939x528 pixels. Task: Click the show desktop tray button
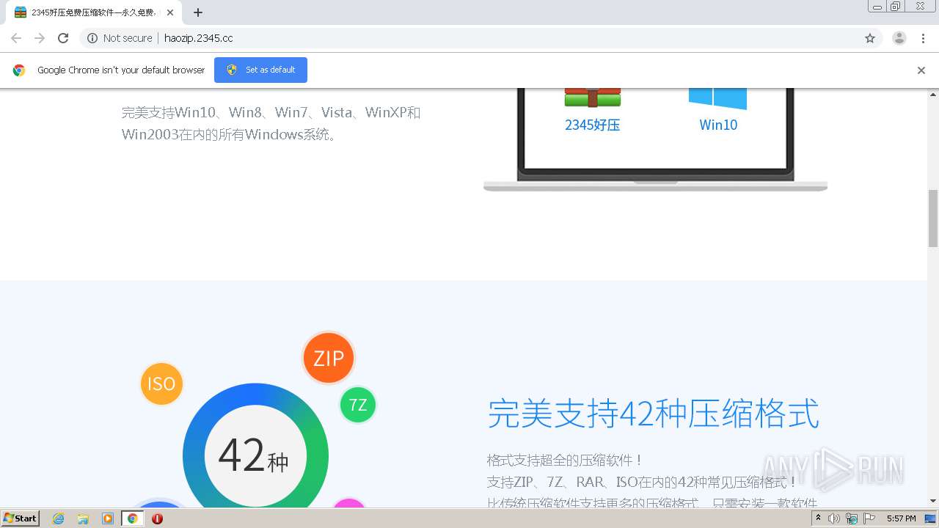point(930,518)
